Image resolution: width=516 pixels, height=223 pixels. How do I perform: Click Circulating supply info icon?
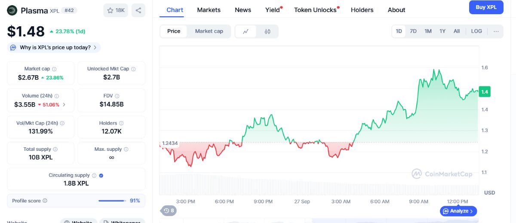(x=94, y=175)
